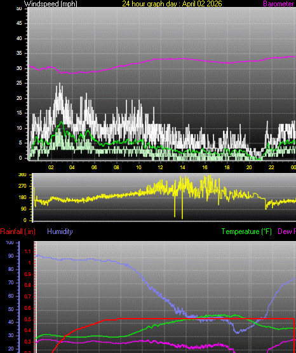This screenshot has height=353, width=296.
Task: Click the '16' hour label on the time axis
Action: click(205, 167)
